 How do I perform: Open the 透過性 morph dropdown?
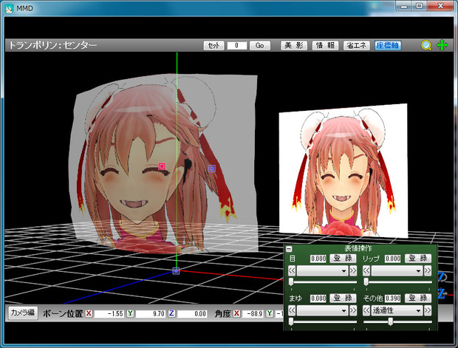tap(397, 310)
